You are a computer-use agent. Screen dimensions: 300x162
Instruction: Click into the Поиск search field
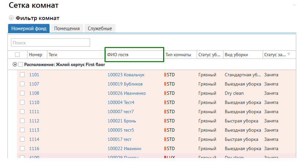pyautogui.click(x=50, y=43)
